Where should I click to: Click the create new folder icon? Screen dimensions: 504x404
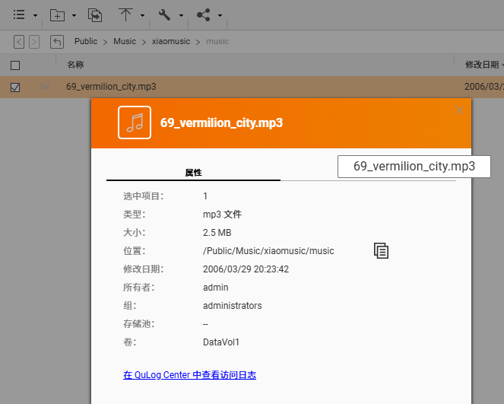click(57, 14)
